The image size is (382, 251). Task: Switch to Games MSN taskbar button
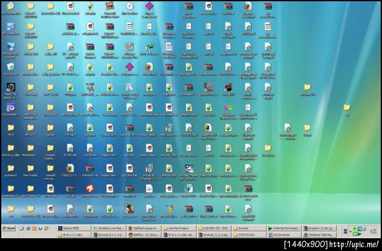[x=74, y=228]
